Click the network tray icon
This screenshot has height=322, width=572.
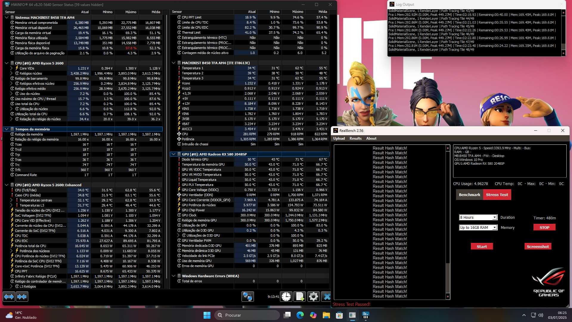533,315
